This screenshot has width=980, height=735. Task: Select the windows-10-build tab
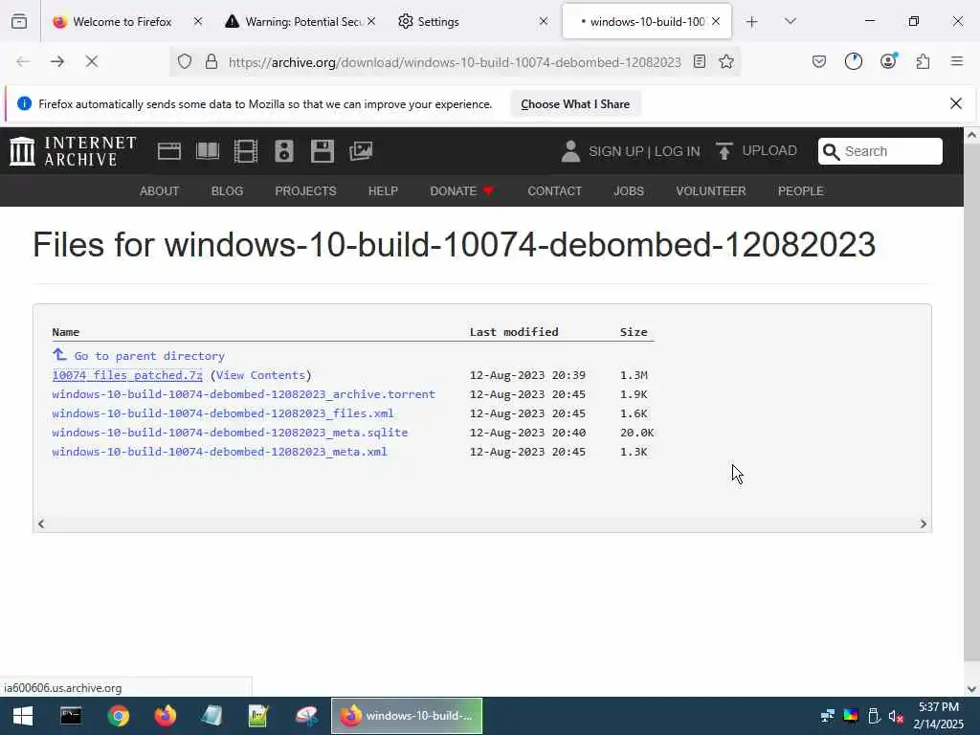coord(647,22)
